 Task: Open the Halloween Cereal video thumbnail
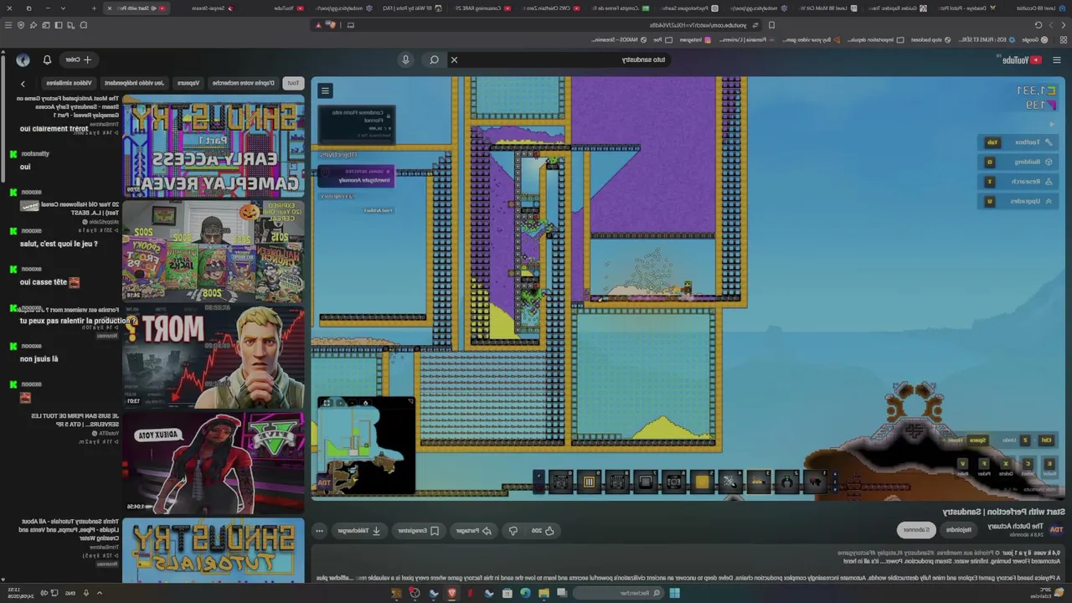(x=214, y=251)
